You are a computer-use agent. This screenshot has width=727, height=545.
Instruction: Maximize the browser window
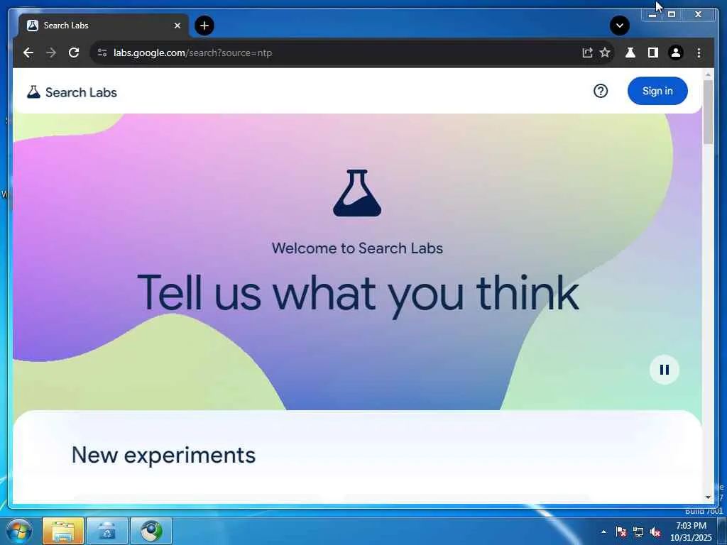pos(672,14)
